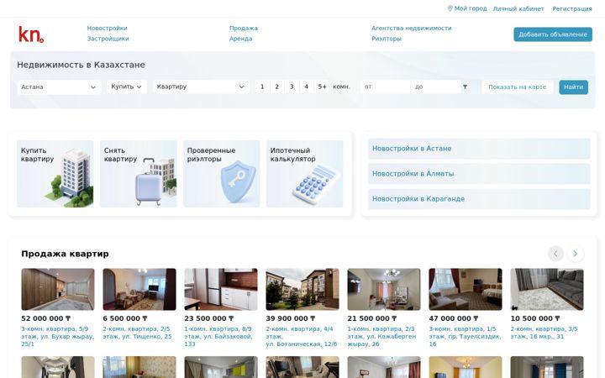This screenshot has width=605, height=378.
Task: Open Застройщики menu item
Action: coord(108,39)
